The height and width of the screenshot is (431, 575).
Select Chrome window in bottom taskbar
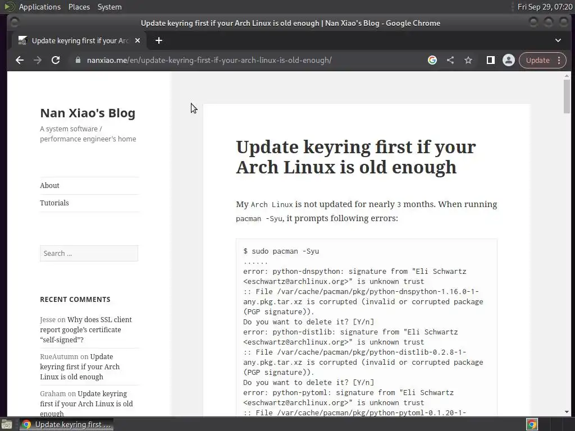click(x=66, y=424)
